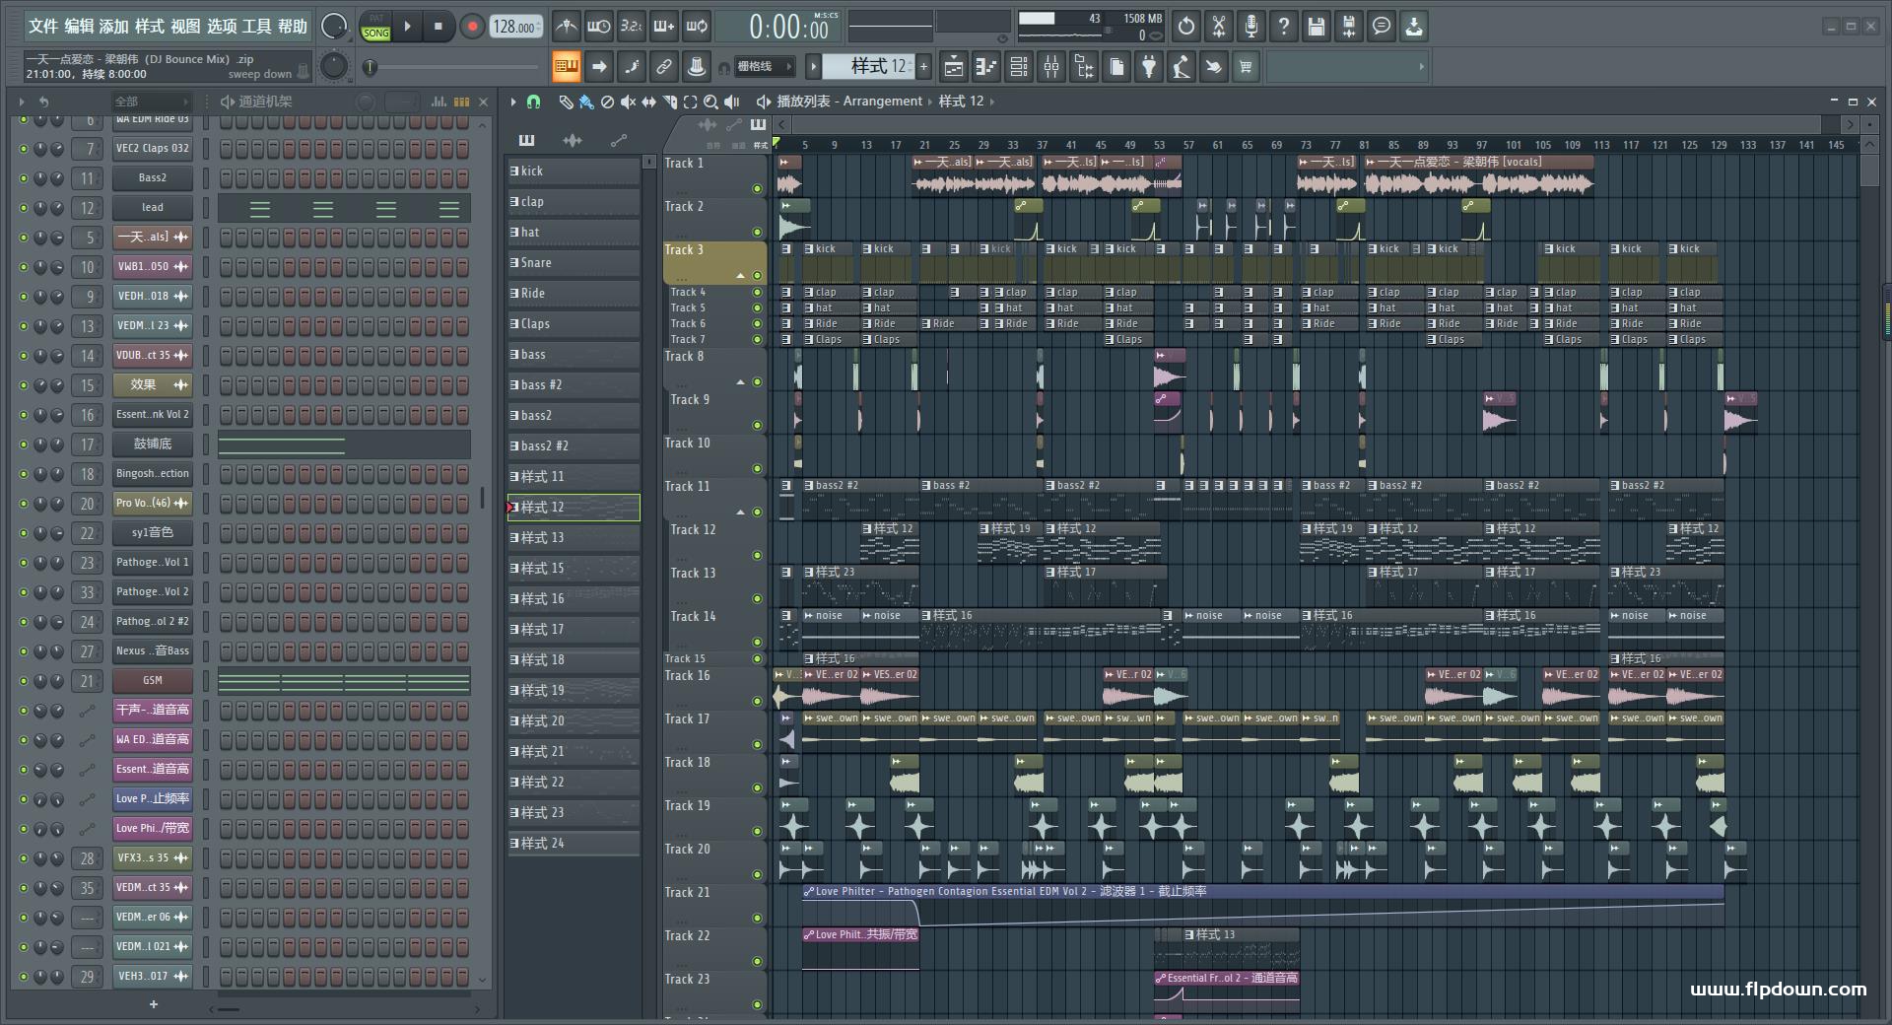The width and height of the screenshot is (1892, 1025).
Task: Open the Add menu (添加)
Action: tap(114, 27)
